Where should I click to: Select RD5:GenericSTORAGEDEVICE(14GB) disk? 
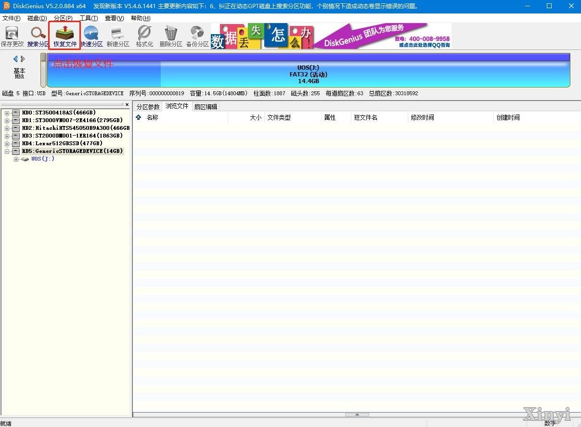pyautogui.click(x=72, y=151)
